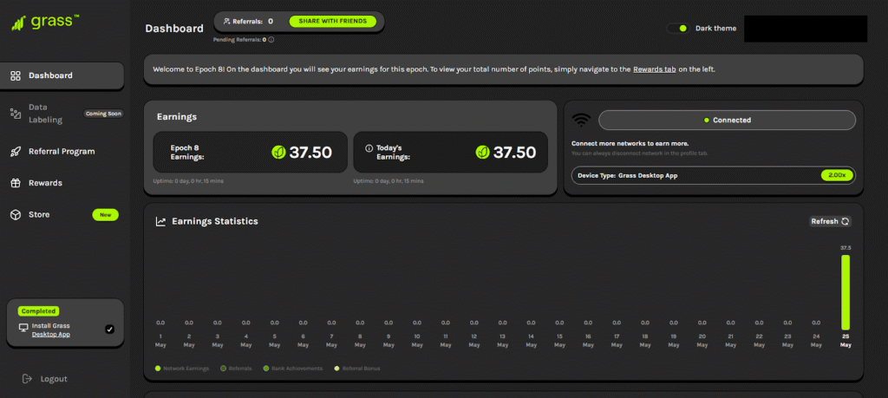888x398 pixels.
Task: Click the leaf icon beside Epoch 8 Earnings
Action: pyautogui.click(x=278, y=153)
